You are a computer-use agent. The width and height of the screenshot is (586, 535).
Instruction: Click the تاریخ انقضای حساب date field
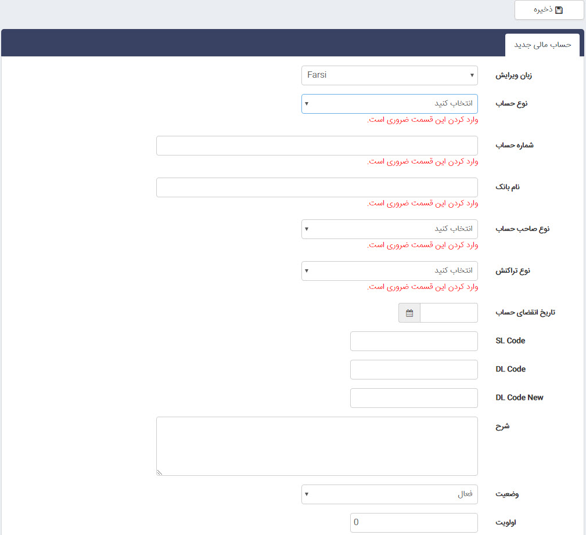coord(448,313)
